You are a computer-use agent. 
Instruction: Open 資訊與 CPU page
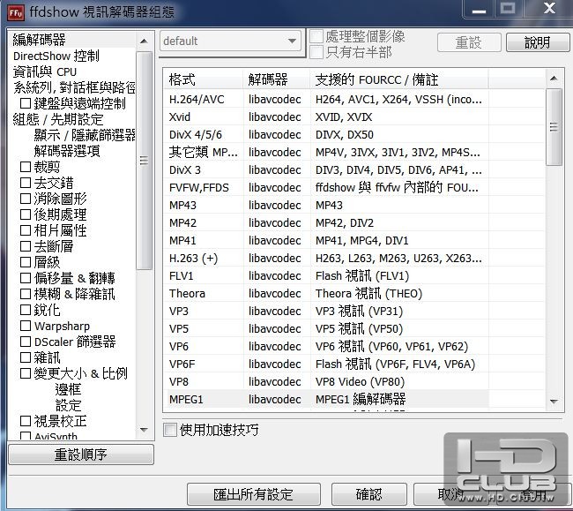coord(45,71)
